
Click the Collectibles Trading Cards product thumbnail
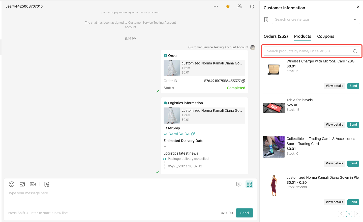[274, 147]
